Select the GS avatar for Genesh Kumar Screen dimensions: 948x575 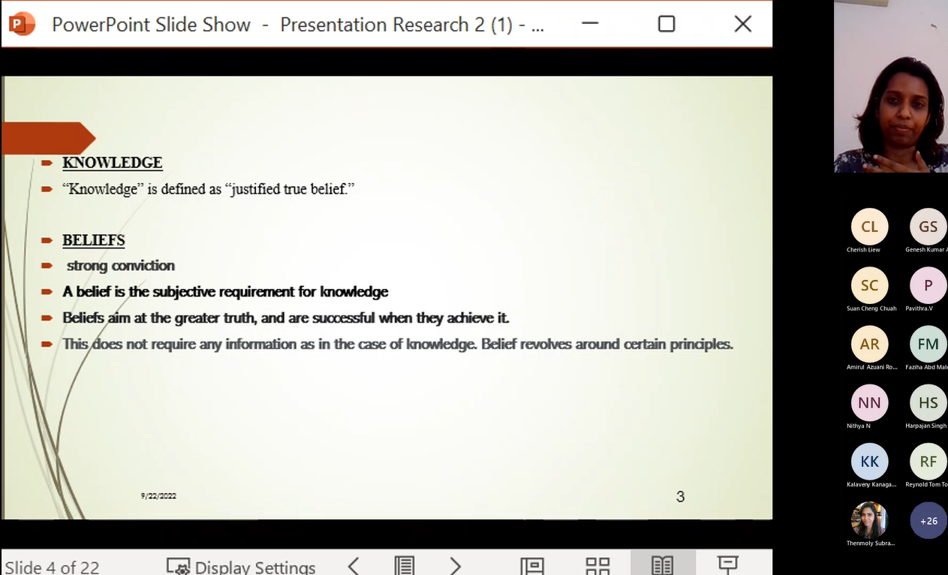click(928, 227)
